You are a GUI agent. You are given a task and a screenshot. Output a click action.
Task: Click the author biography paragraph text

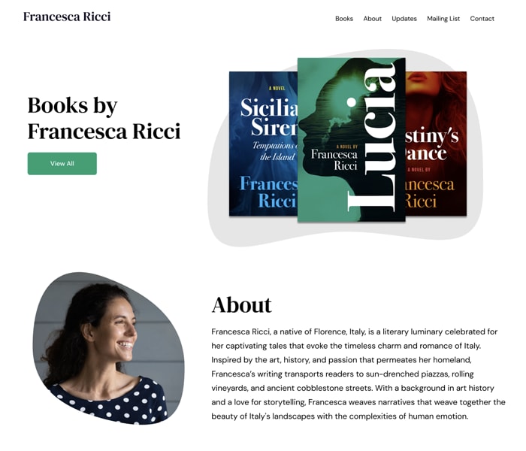358,374
